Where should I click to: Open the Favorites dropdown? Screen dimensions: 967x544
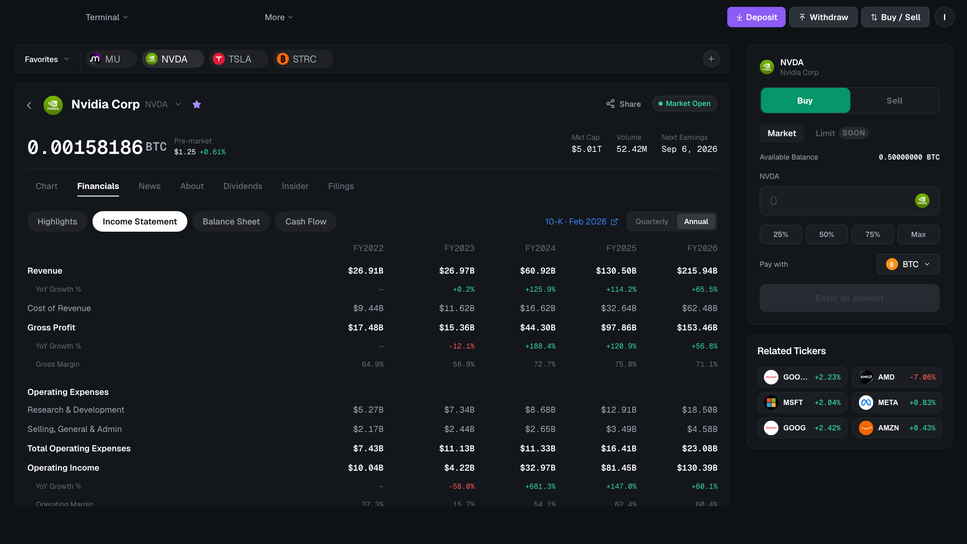tap(47, 59)
